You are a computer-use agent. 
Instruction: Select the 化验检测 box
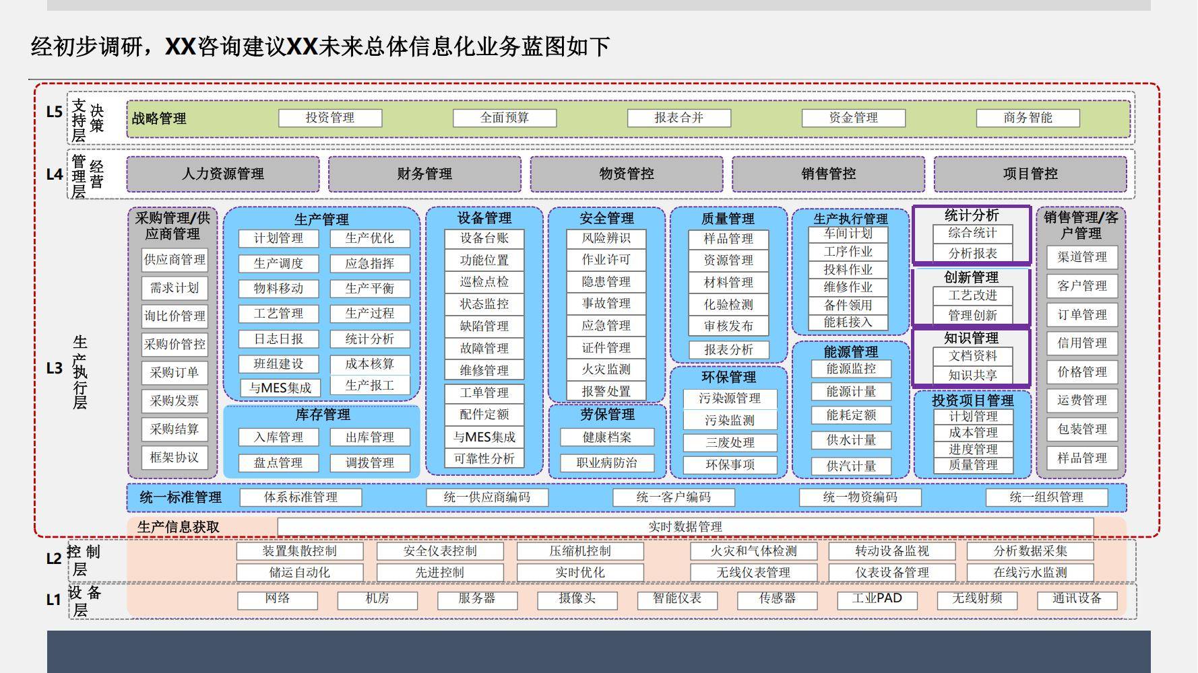728,305
